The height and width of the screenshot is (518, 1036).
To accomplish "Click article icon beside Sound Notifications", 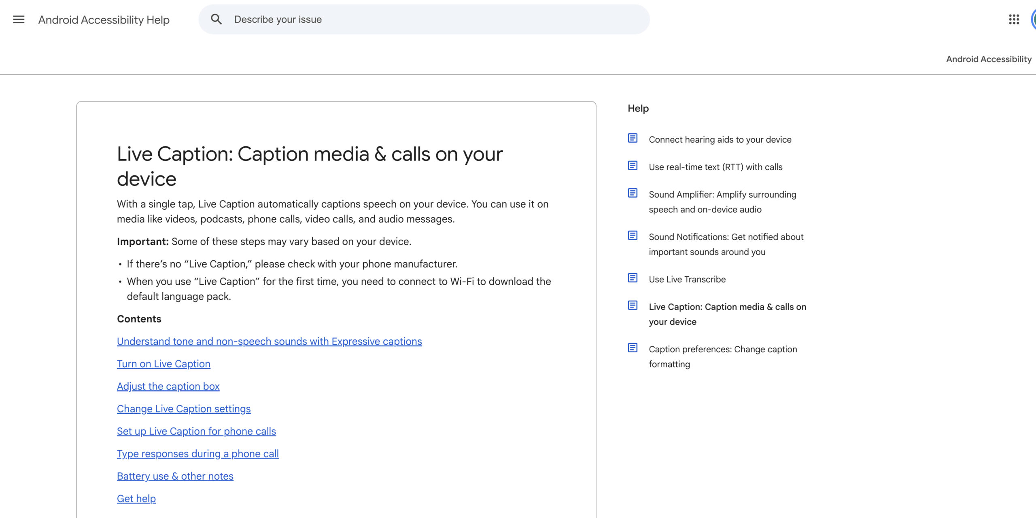I will click(x=633, y=236).
